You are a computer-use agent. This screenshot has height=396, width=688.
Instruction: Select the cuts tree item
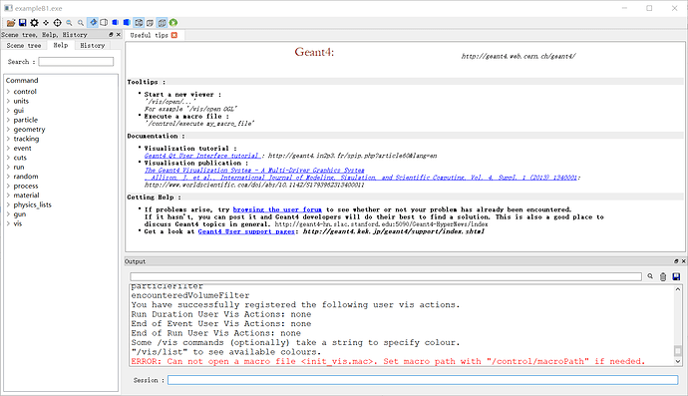pyautogui.click(x=20, y=158)
